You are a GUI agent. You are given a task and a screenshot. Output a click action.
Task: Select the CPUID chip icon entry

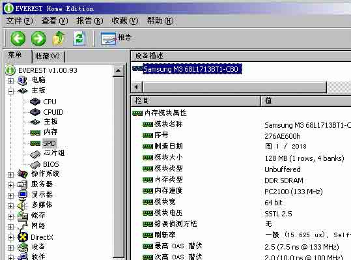coord(35,112)
